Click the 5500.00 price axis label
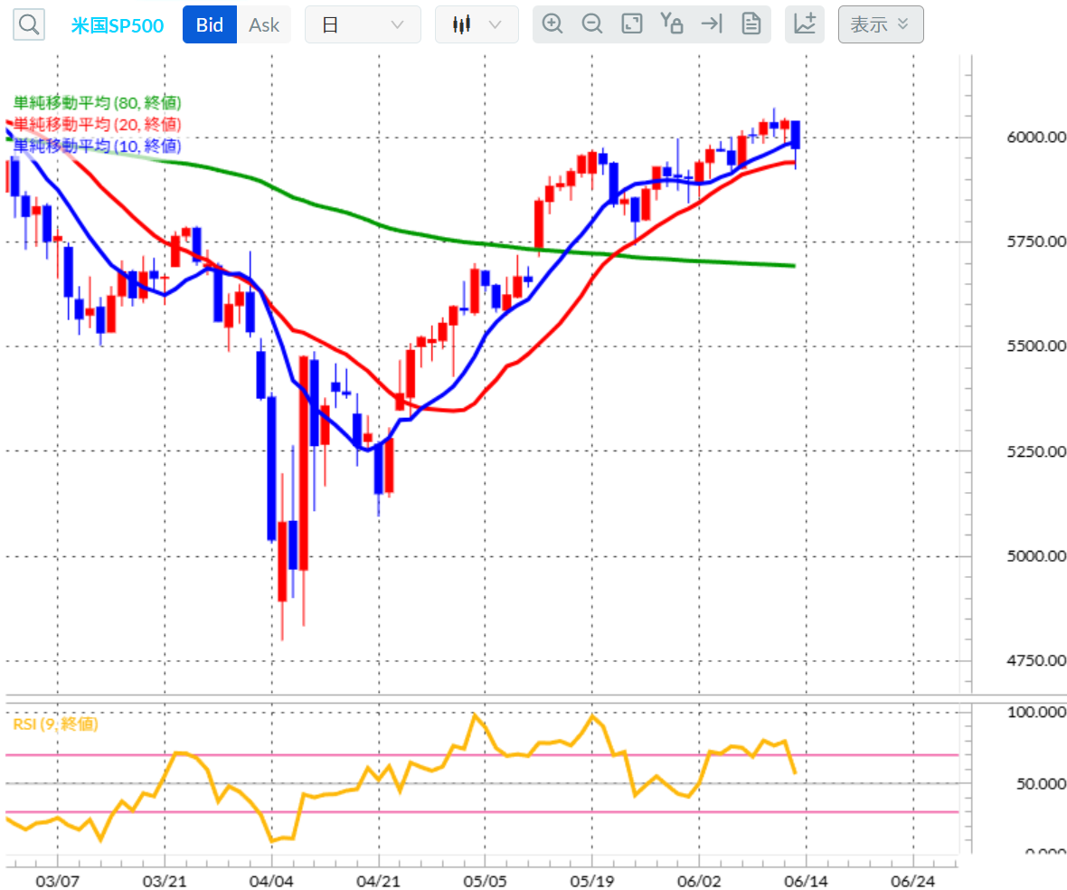The image size is (1067, 890). pyautogui.click(x=1035, y=346)
